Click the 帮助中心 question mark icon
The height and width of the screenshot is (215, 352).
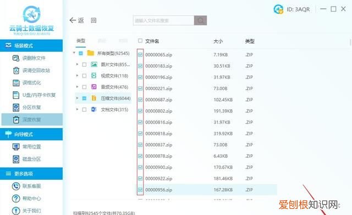click(16, 199)
